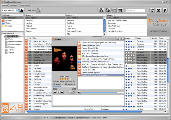Click the Année column header

(154, 38)
